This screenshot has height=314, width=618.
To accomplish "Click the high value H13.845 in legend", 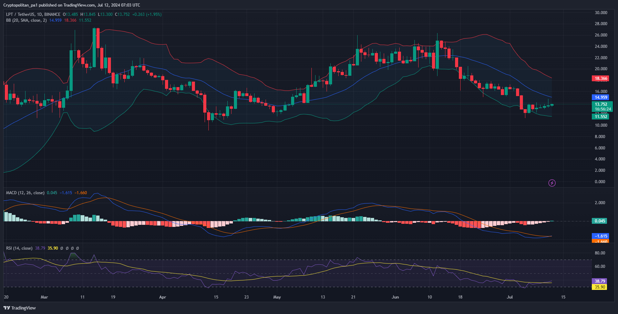I will pyautogui.click(x=88, y=14).
